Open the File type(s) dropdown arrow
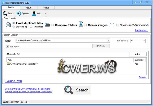This screenshot has height=106, width=153. point(144,41)
